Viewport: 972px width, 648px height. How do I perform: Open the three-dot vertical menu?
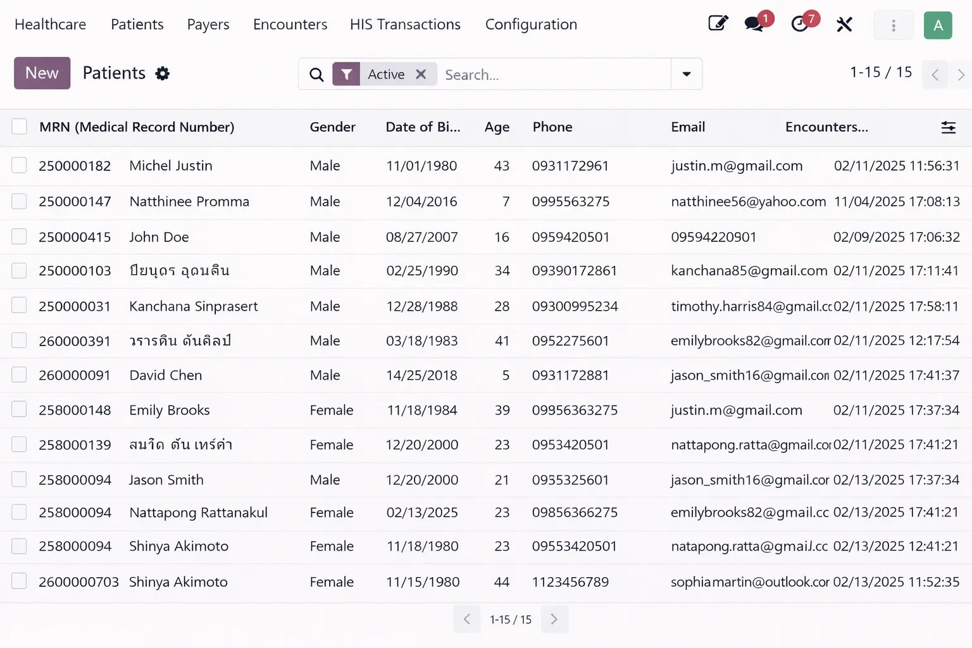point(893,25)
